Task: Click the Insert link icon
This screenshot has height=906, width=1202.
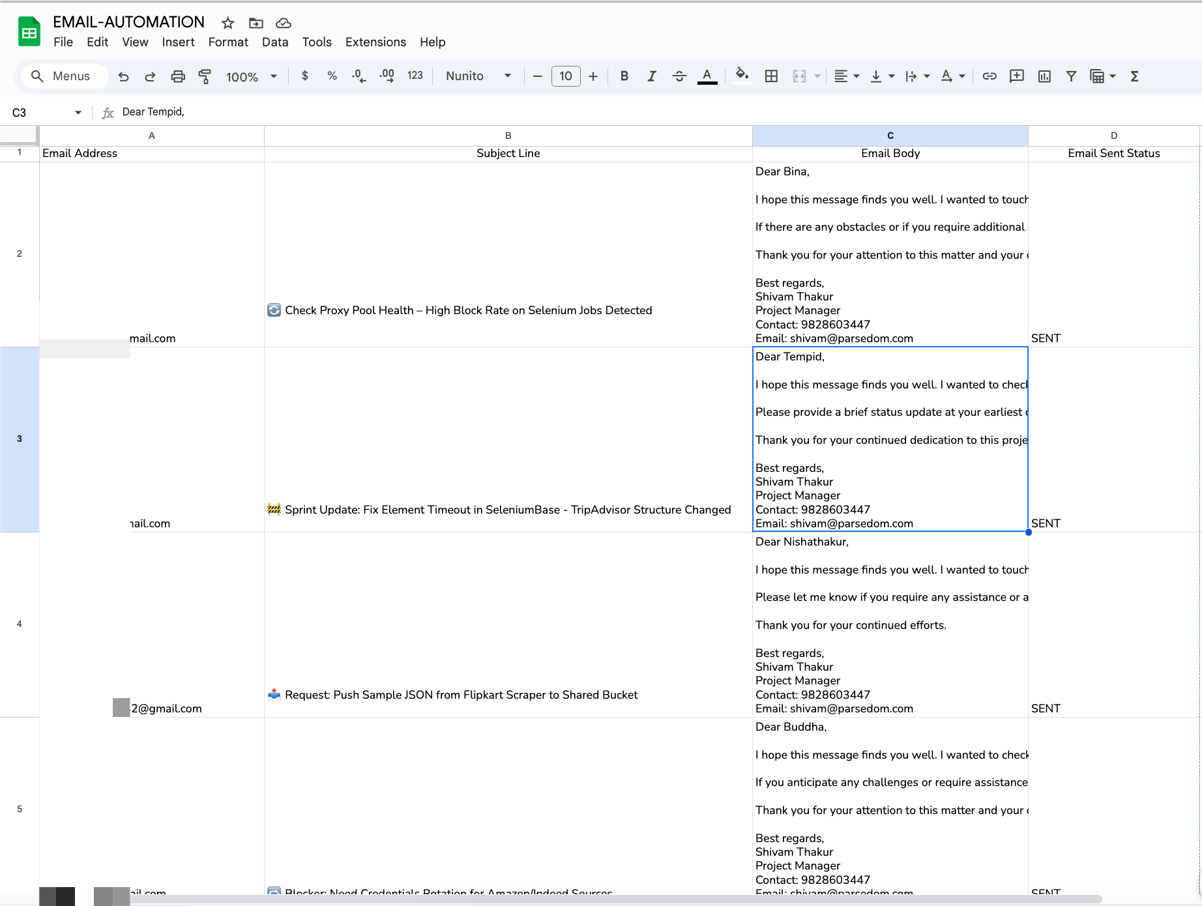Action: click(x=989, y=76)
